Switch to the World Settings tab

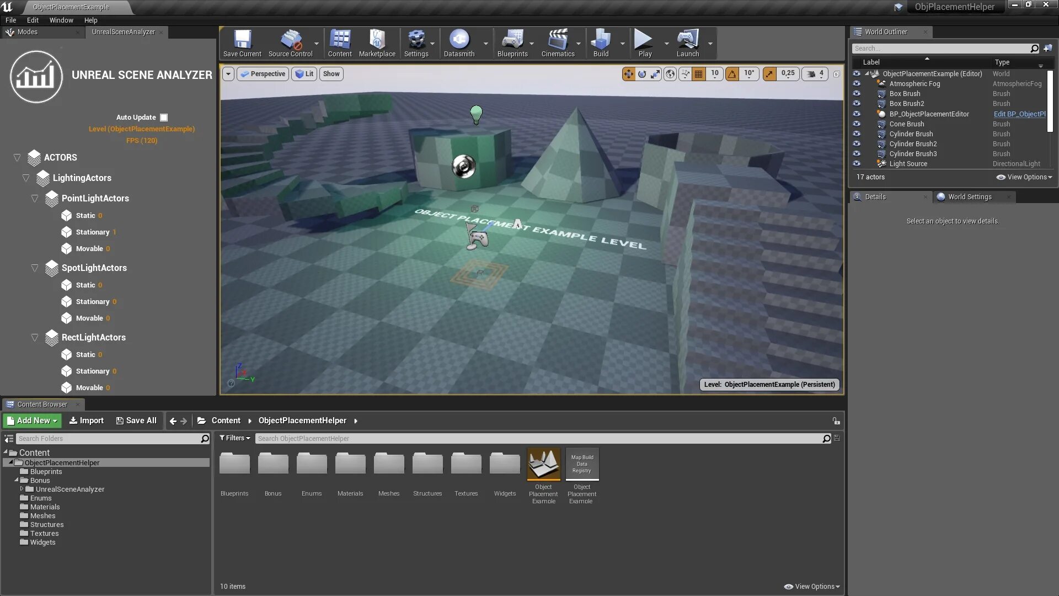point(969,197)
